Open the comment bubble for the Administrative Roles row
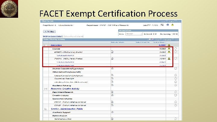 176,119
